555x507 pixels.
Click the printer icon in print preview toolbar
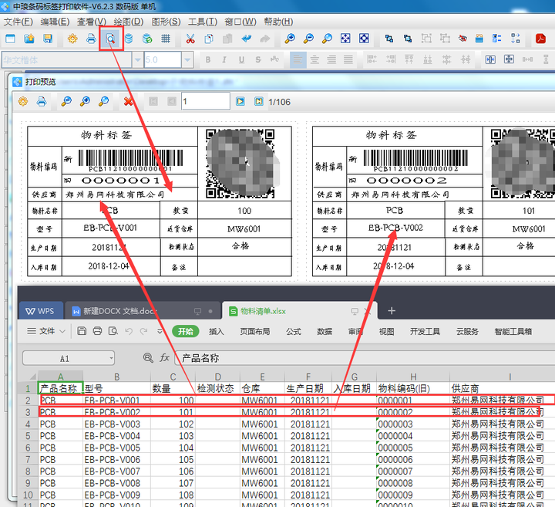pyautogui.click(x=42, y=102)
